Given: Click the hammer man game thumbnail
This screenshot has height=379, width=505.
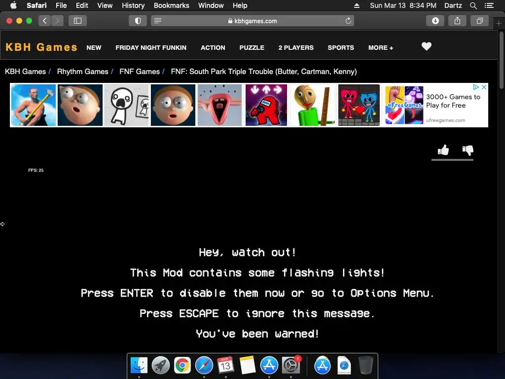Looking at the screenshot, I should point(33,105).
